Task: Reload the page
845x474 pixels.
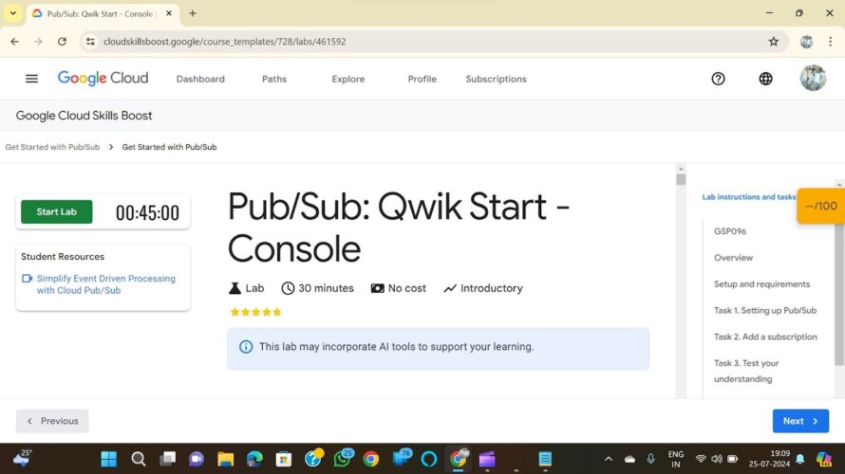Action: pos(62,42)
